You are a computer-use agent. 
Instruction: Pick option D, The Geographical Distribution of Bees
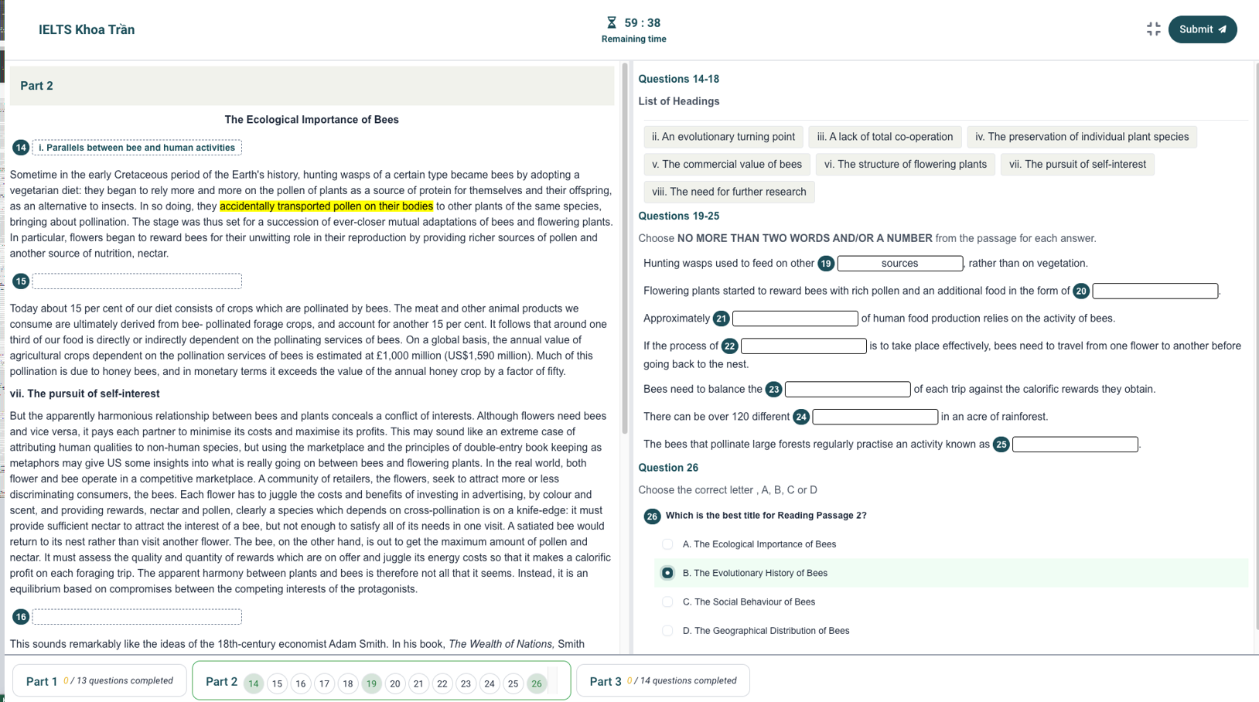(667, 631)
